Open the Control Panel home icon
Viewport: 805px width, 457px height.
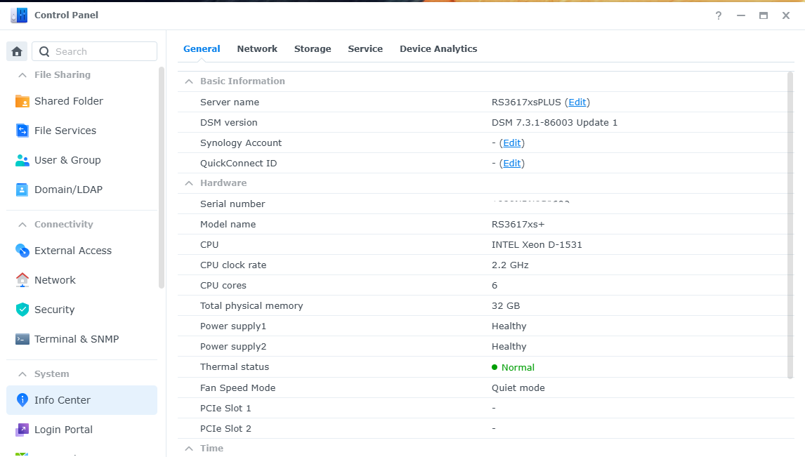coord(17,51)
